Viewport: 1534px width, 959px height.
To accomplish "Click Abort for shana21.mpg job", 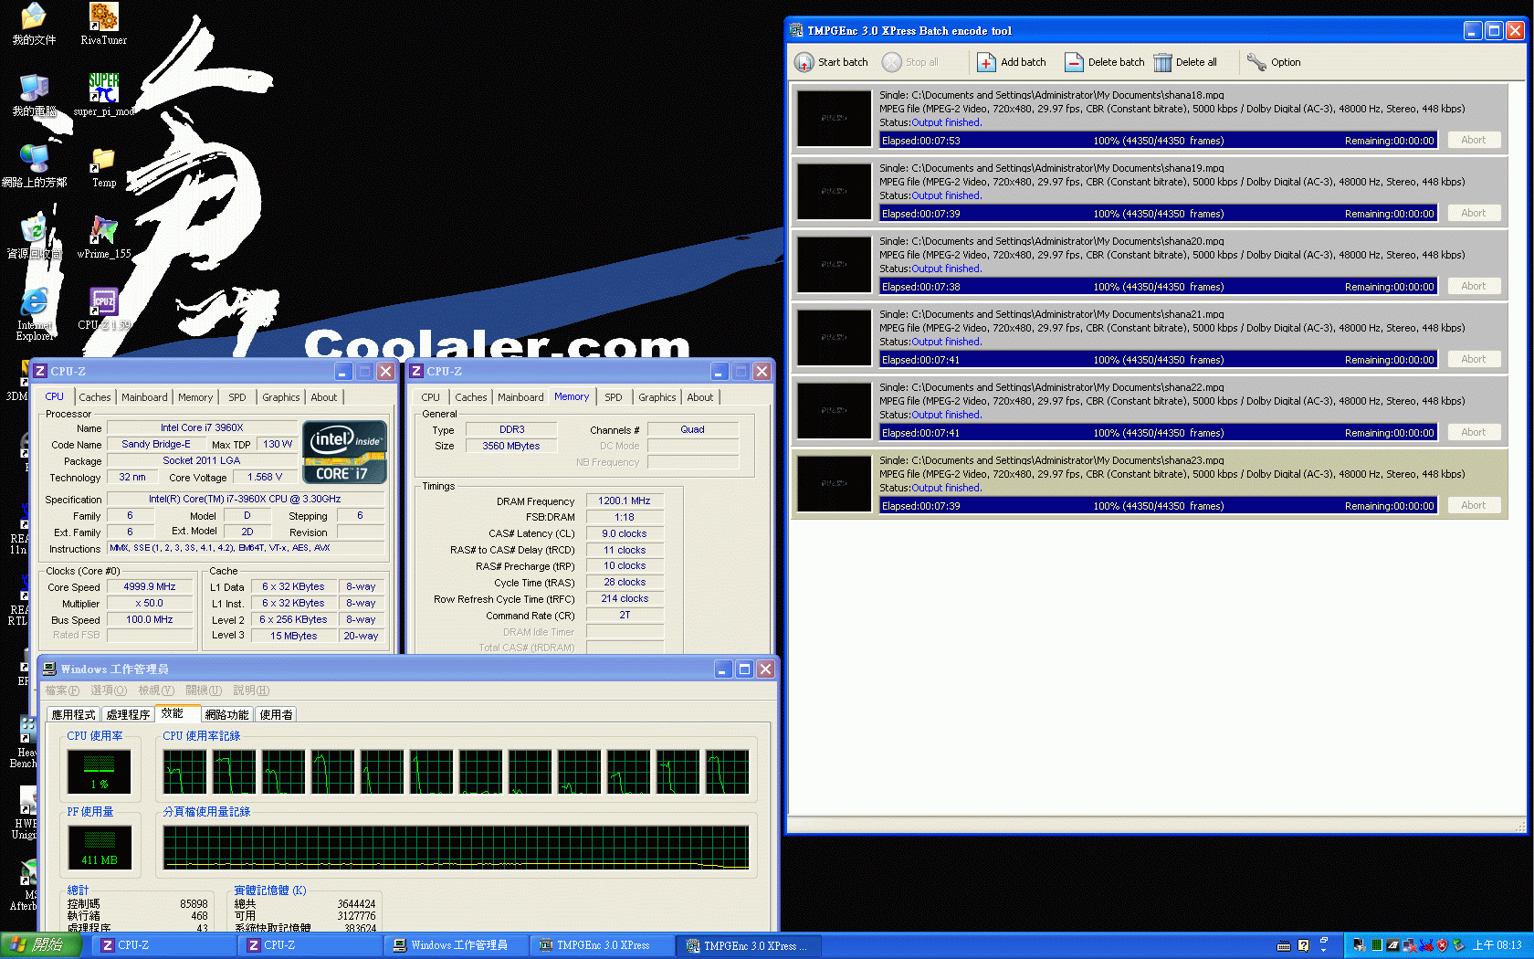I will pos(1474,359).
